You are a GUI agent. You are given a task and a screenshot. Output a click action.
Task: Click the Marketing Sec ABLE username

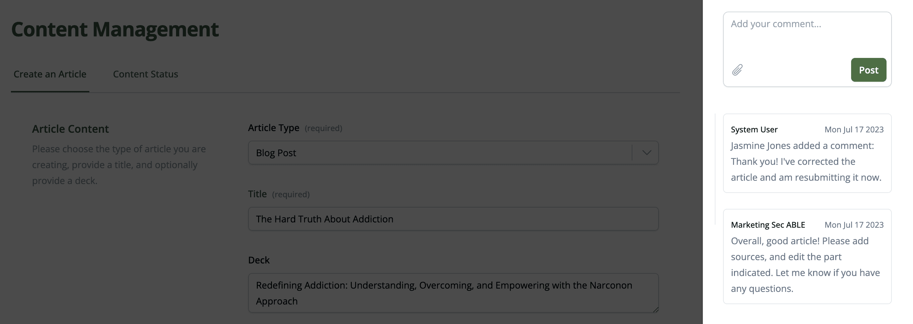click(x=768, y=224)
